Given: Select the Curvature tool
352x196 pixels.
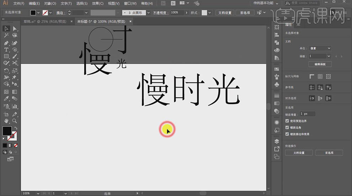Looking at the screenshot, I should coord(15,43).
